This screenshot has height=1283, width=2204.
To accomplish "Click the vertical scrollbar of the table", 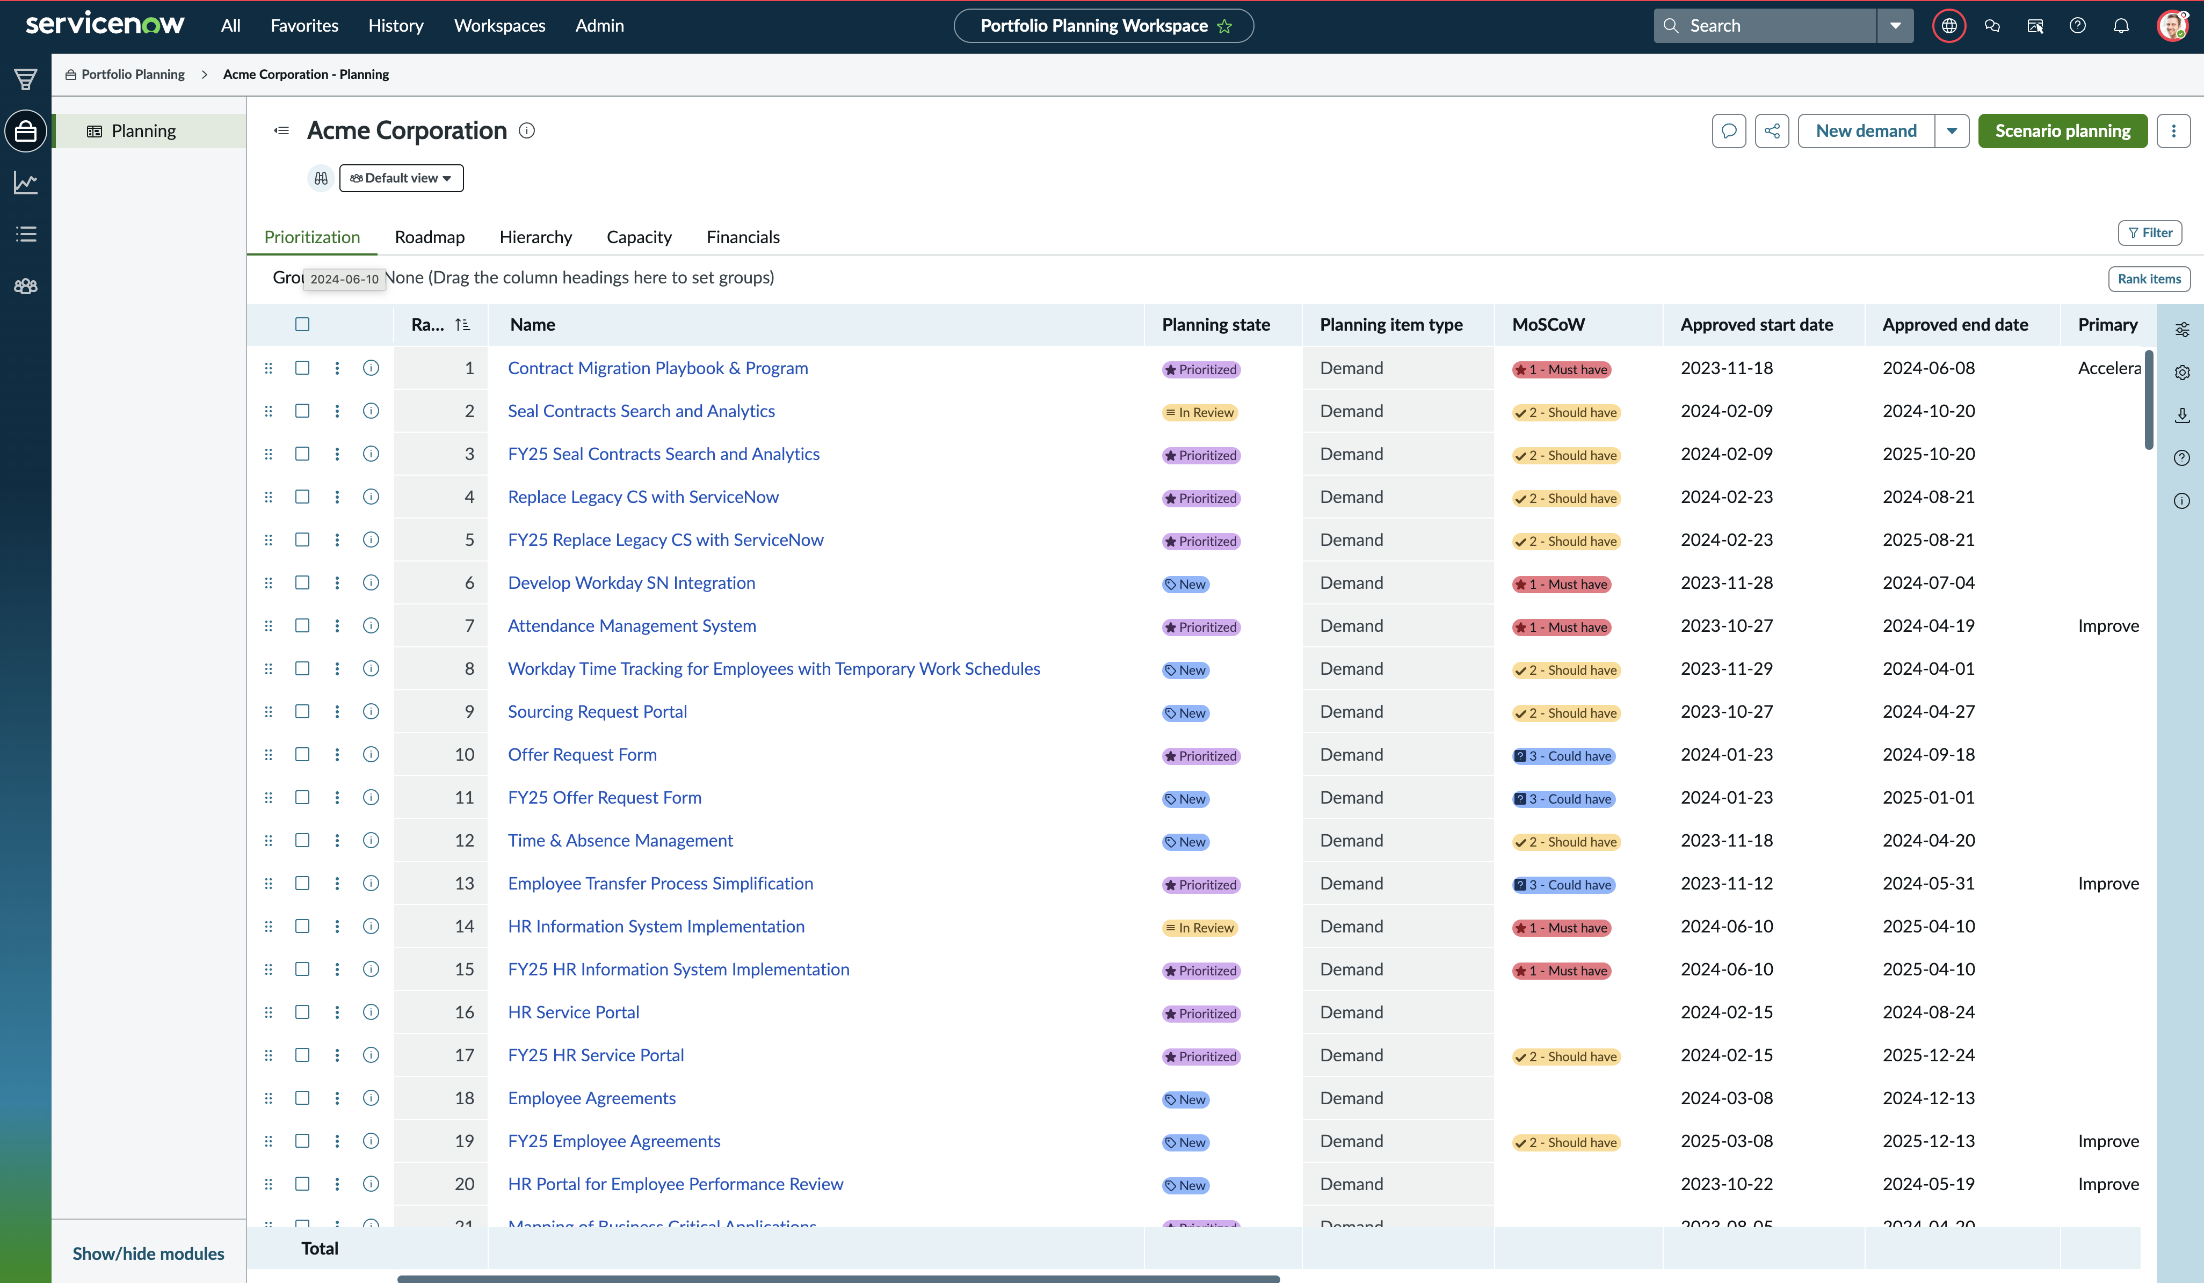I will (x=2148, y=399).
